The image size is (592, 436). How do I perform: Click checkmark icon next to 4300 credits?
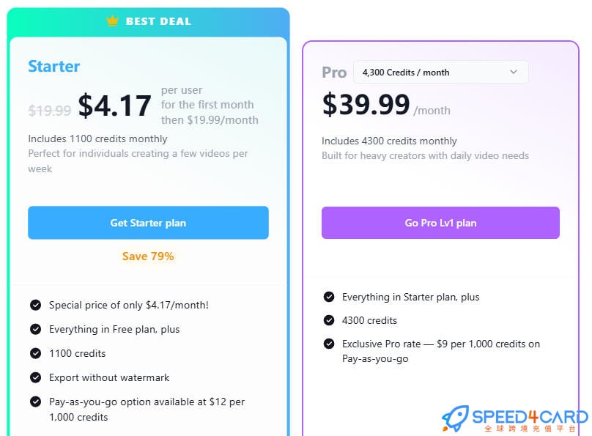(x=329, y=320)
